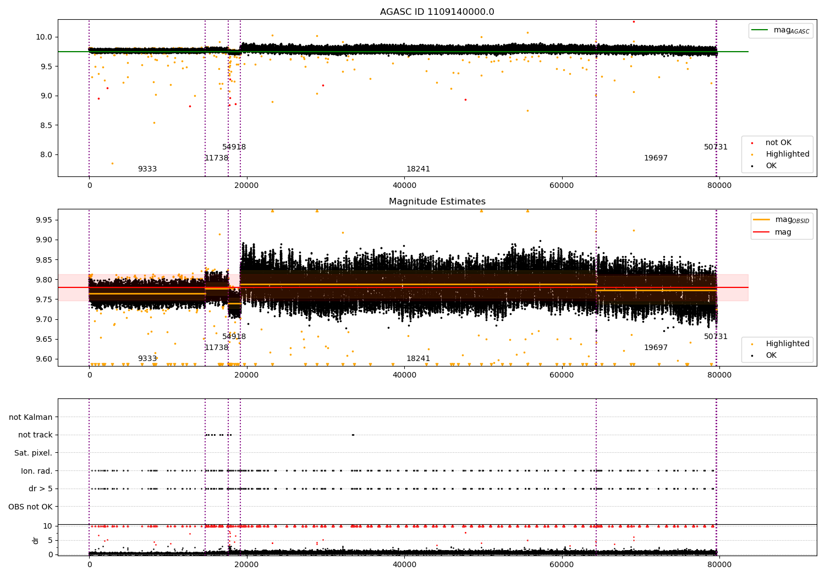This screenshot has width=825, height=577.
Task: Click the '20000' x-axis tick of bottom plot
Action: pos(247,564)
